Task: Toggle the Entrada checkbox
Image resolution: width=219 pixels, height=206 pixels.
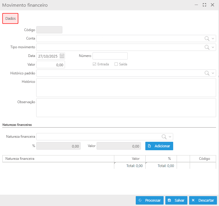Action: (94, 64)
